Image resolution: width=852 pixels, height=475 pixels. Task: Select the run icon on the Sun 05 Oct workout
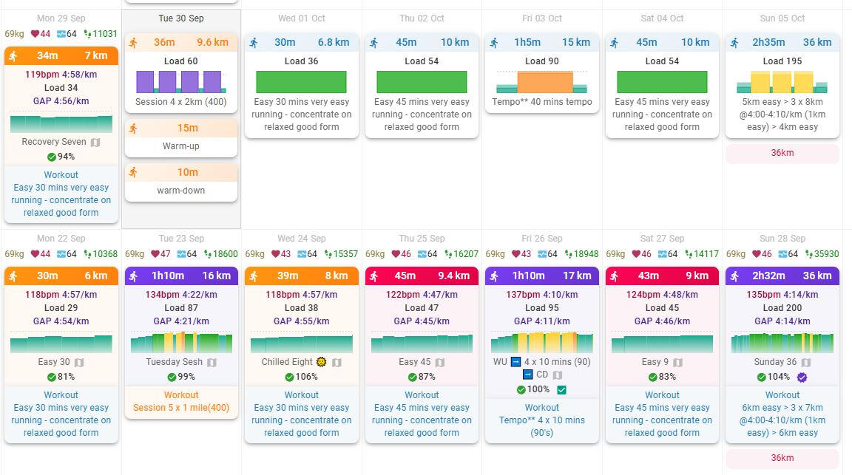point(734,42)
